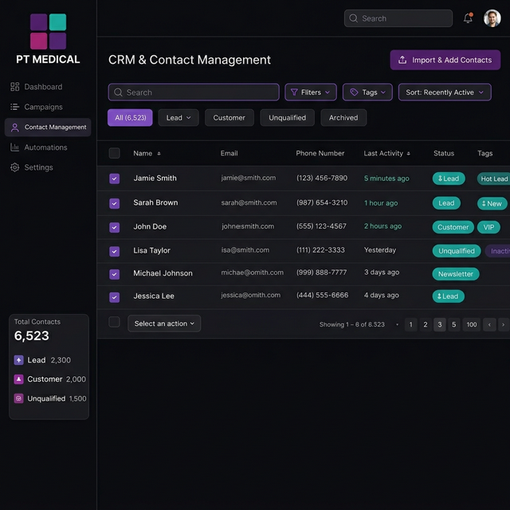The width and height of the screenshot is (510, 510).
Task: Select the Unqualified filter tab
Action: pyautogui.click(x=287, y=118)
